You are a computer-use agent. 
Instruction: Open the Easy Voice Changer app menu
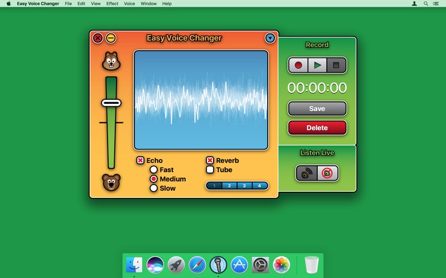(x=38, y=4)
